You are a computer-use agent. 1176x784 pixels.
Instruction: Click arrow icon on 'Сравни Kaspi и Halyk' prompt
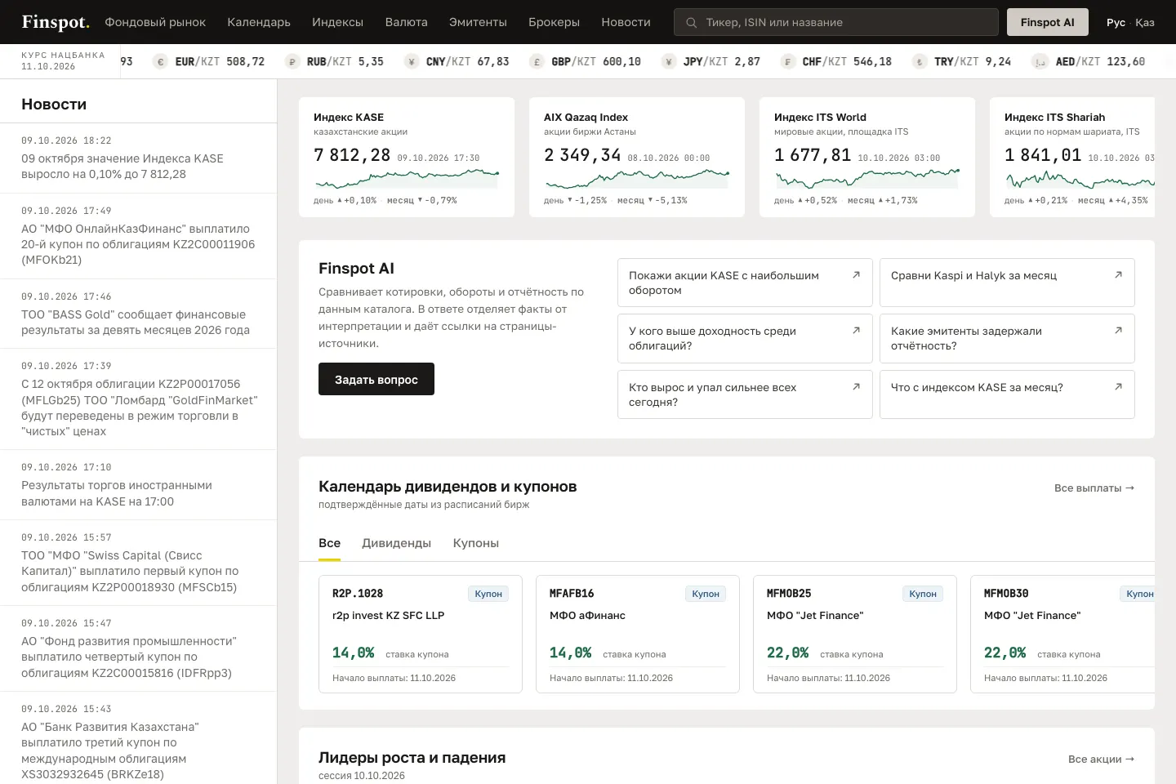pyautogui.click(x=1118, y=275)
